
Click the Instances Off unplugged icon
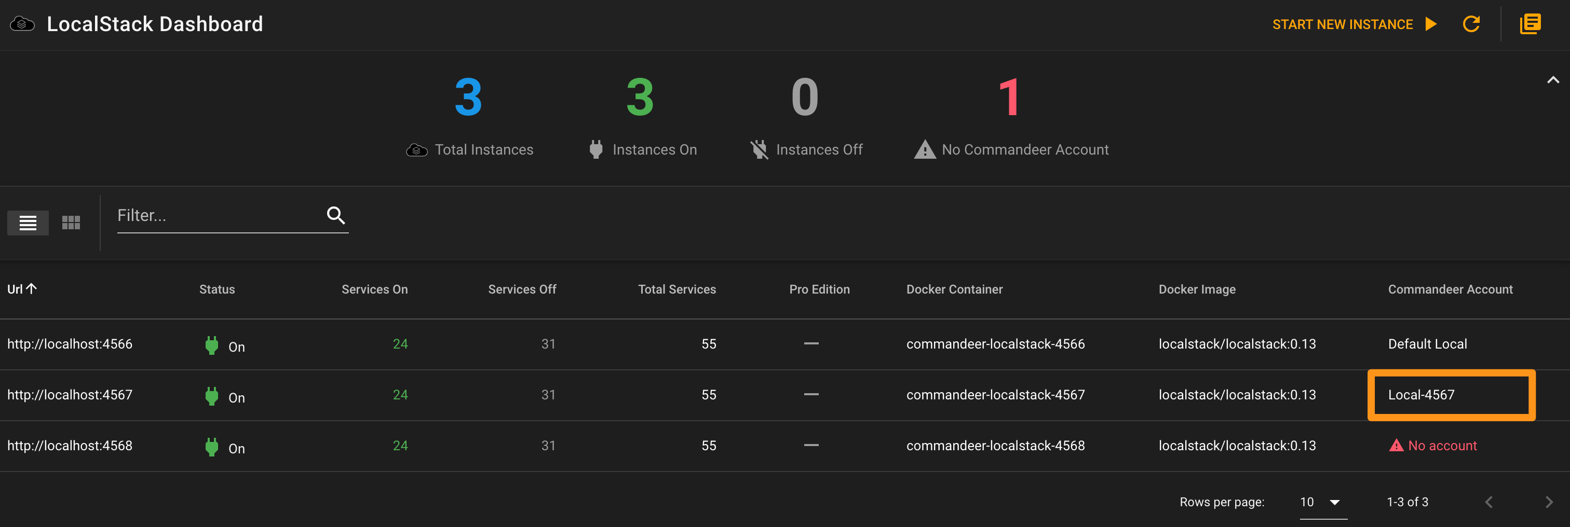click(760, 149)
